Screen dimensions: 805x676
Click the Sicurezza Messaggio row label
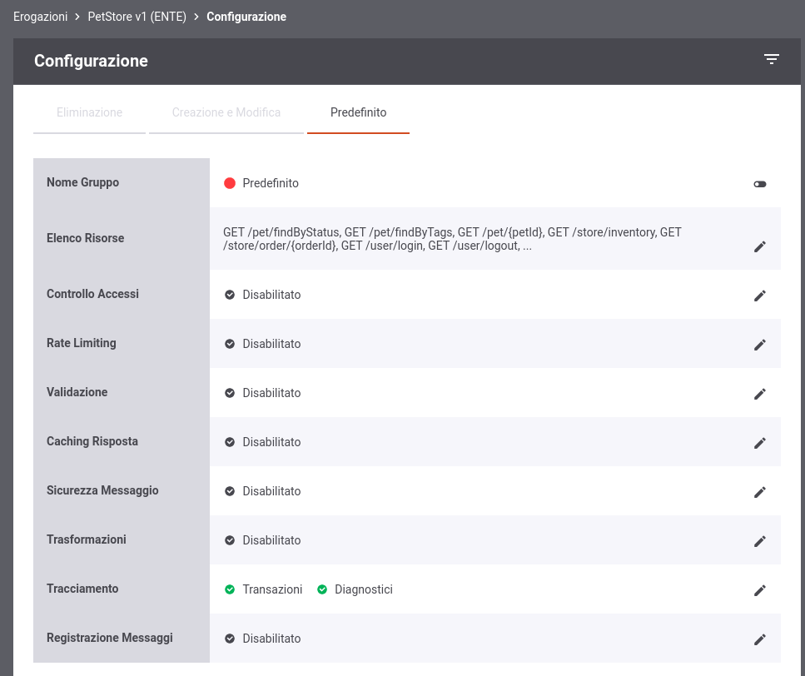click(102, 490)
